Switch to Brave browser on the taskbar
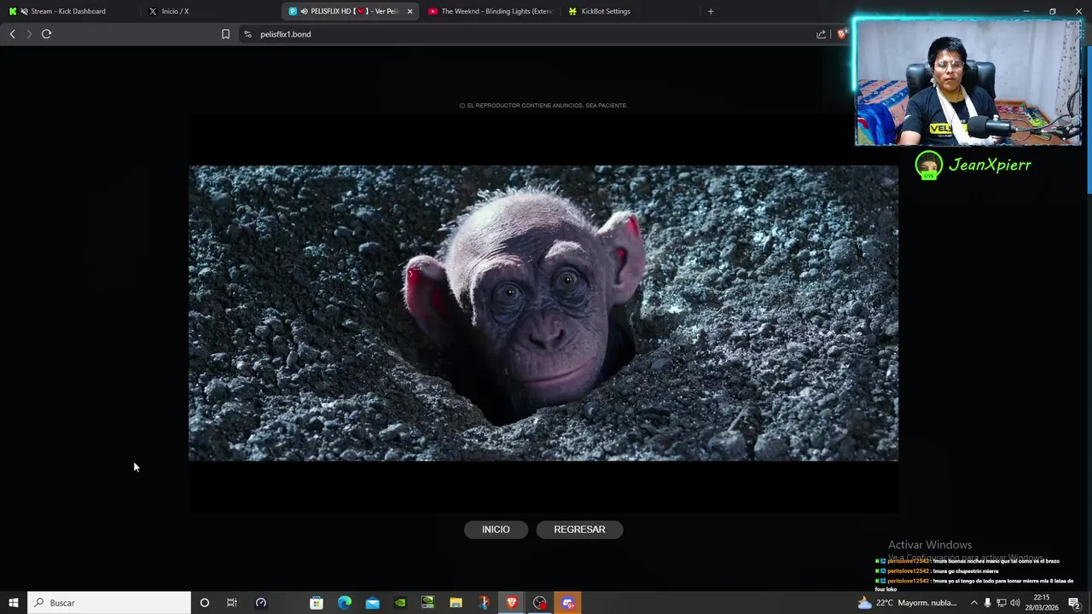 pyautogui.click(x=512, y=603)
